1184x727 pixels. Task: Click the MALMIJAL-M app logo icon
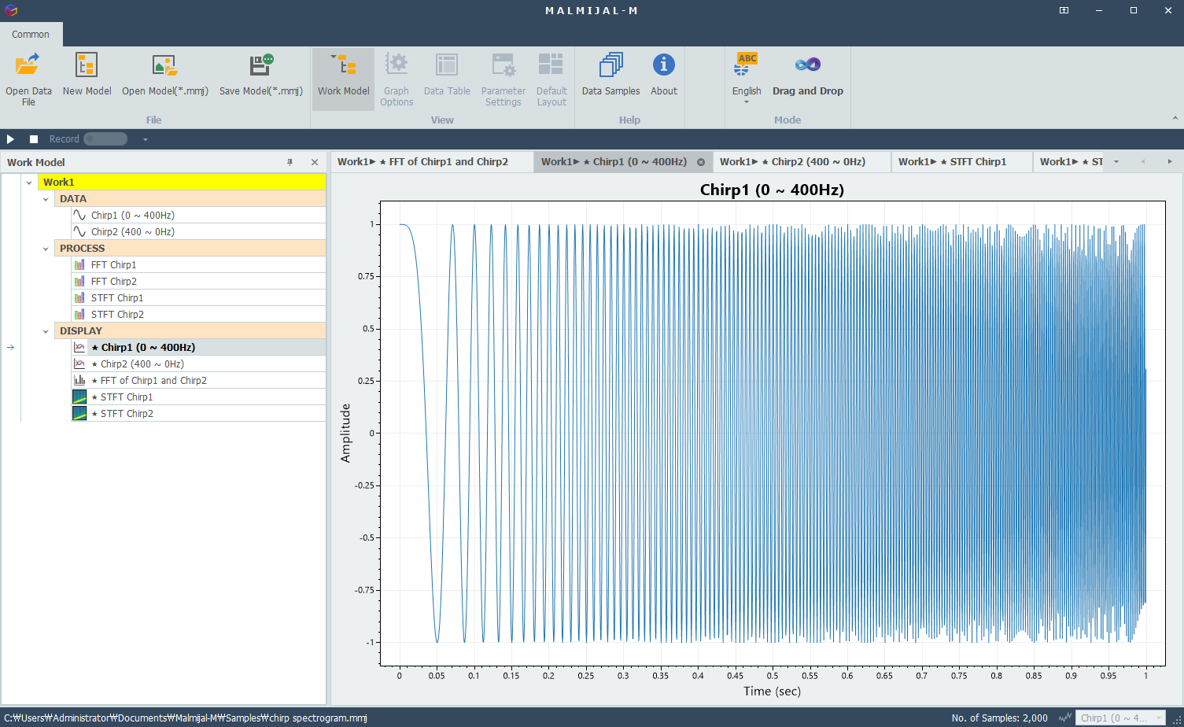point(10,10)
